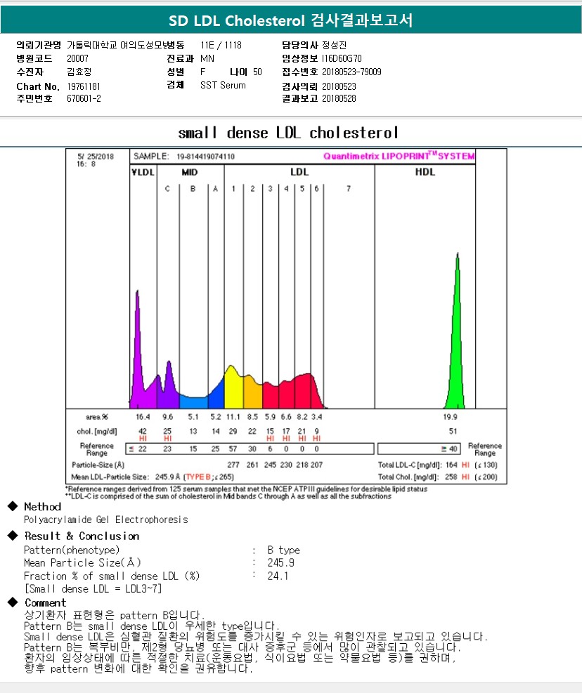
Task: Click the HDL reference value '≥ 40'
Action: click(449, 449)
